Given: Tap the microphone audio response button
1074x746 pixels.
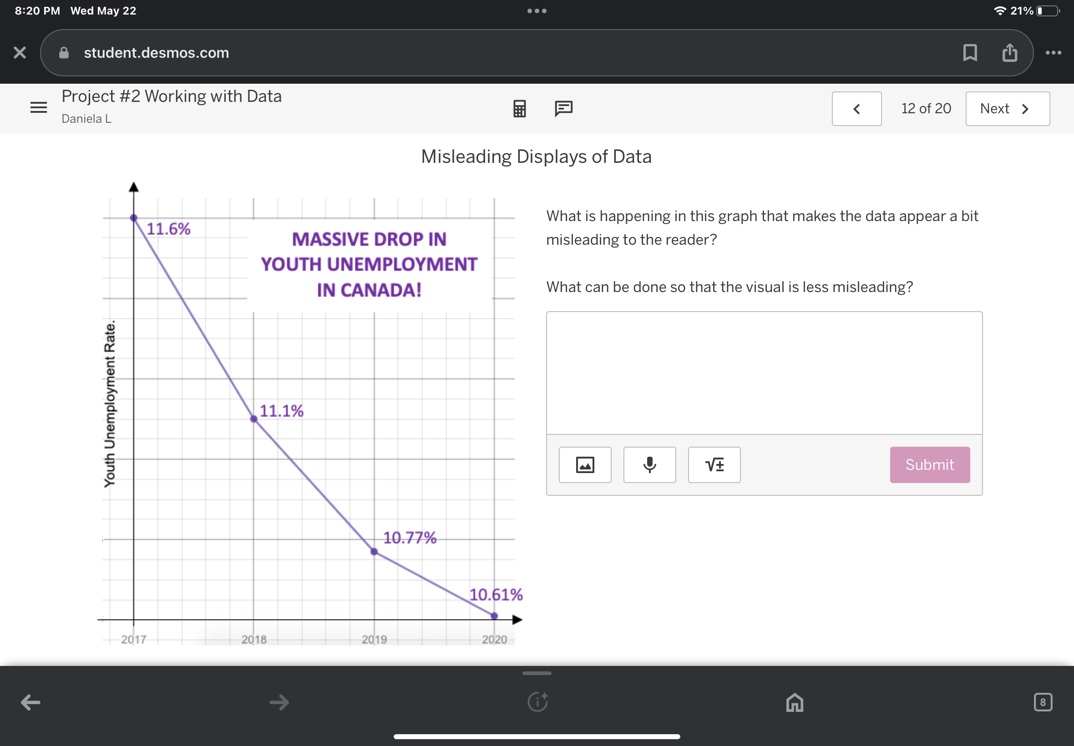Looking at the screenshot, I should pos(649,464).
